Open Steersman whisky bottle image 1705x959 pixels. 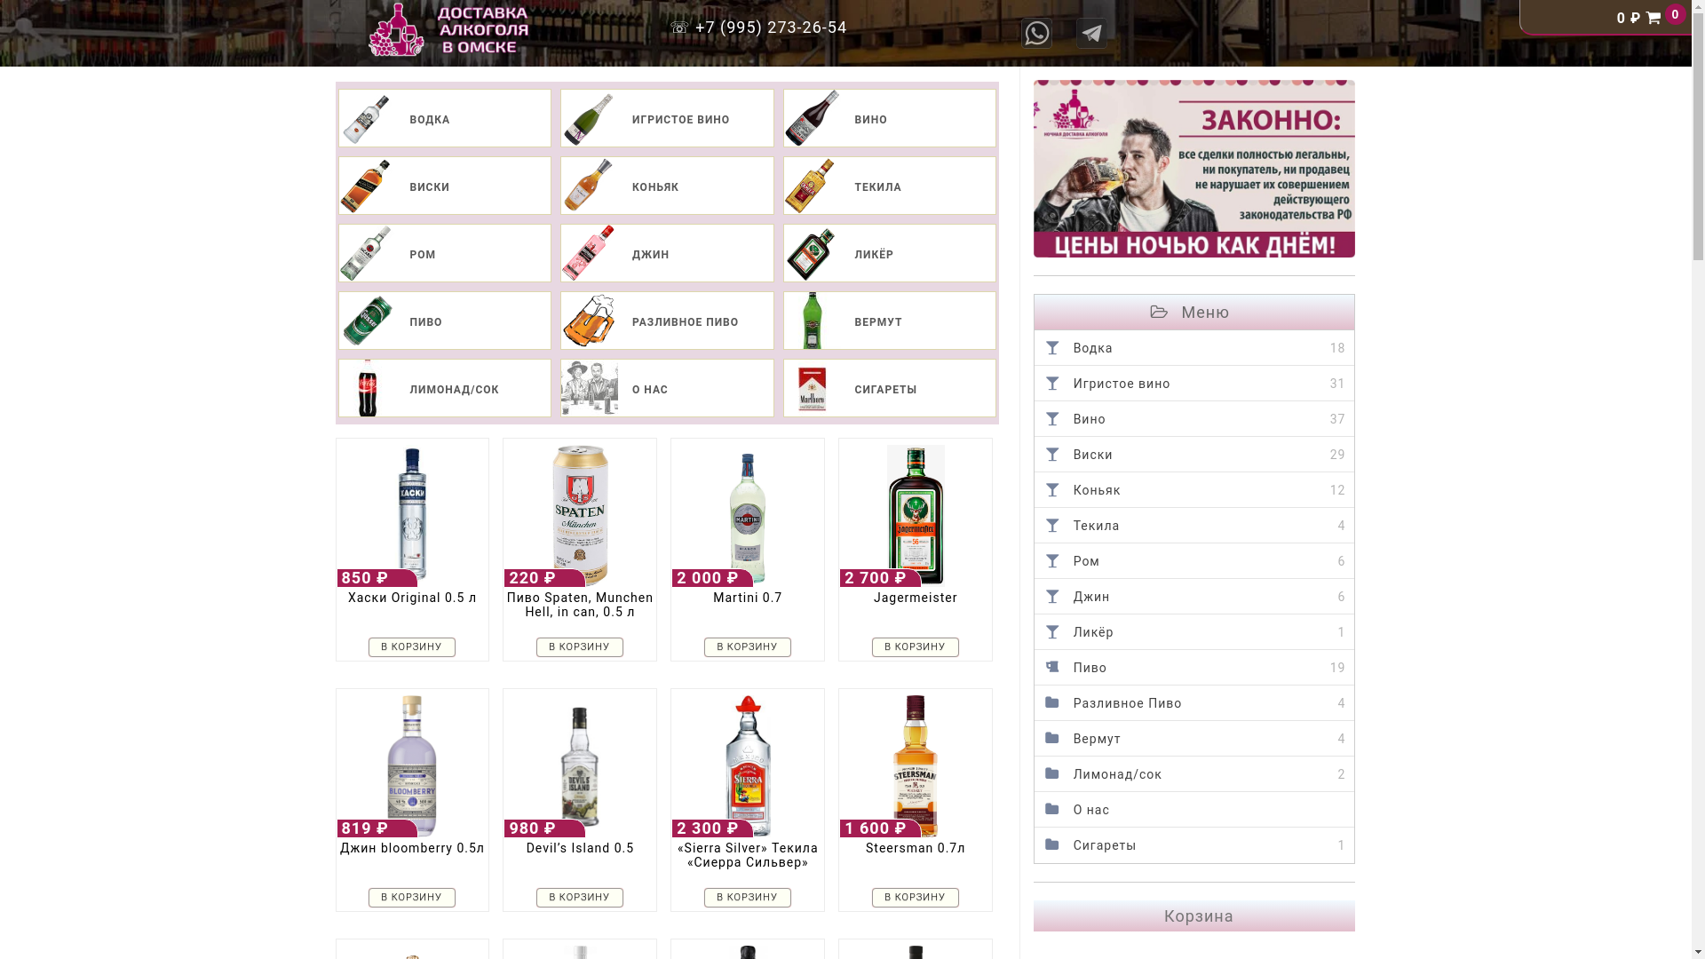[x=916, y=765]
